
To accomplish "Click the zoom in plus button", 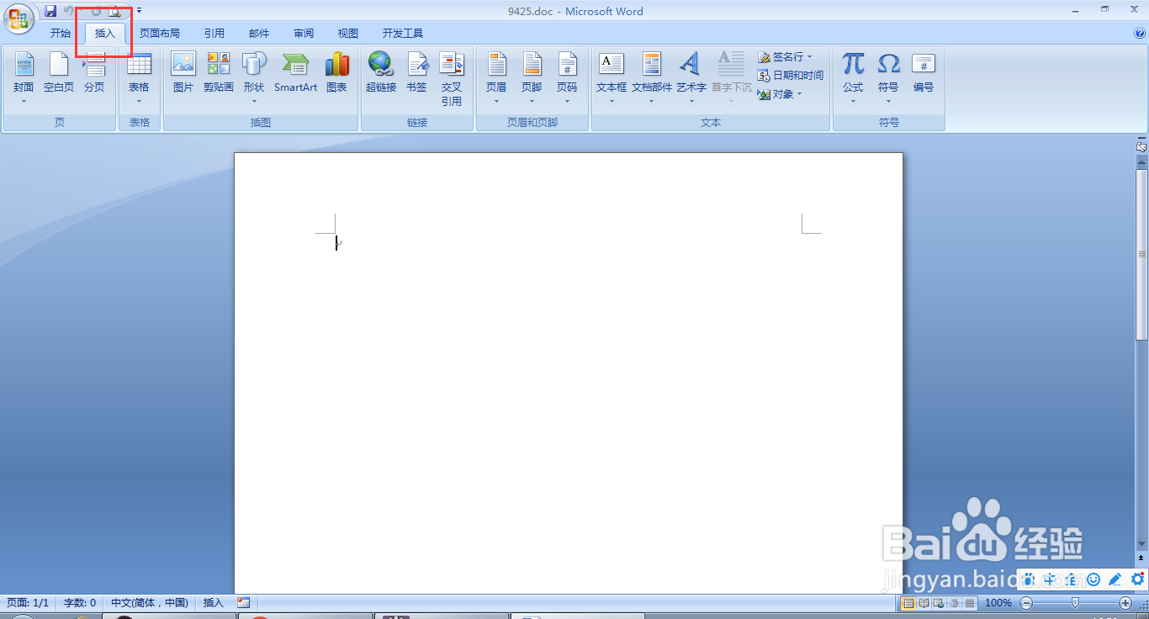I will [x=1125, y=603].
